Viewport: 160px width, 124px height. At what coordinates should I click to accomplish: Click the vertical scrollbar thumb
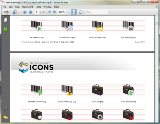pos(157,24)
